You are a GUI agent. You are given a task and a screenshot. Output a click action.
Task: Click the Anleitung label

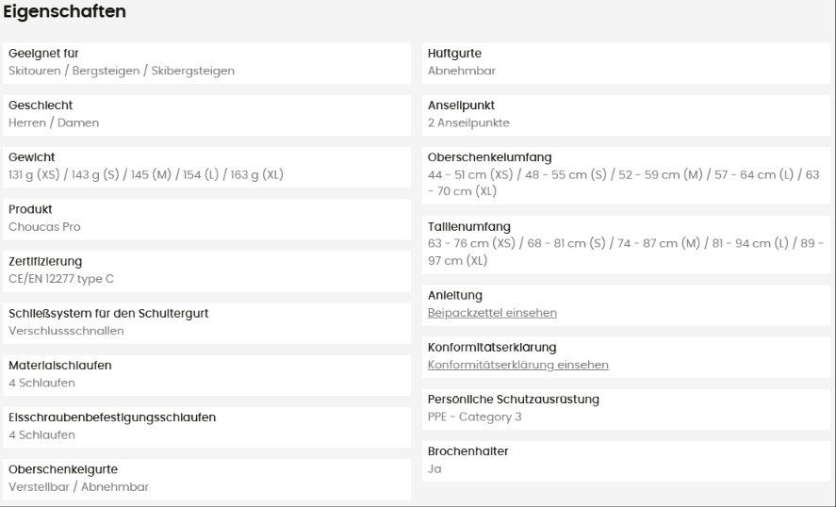pos(455,295)
